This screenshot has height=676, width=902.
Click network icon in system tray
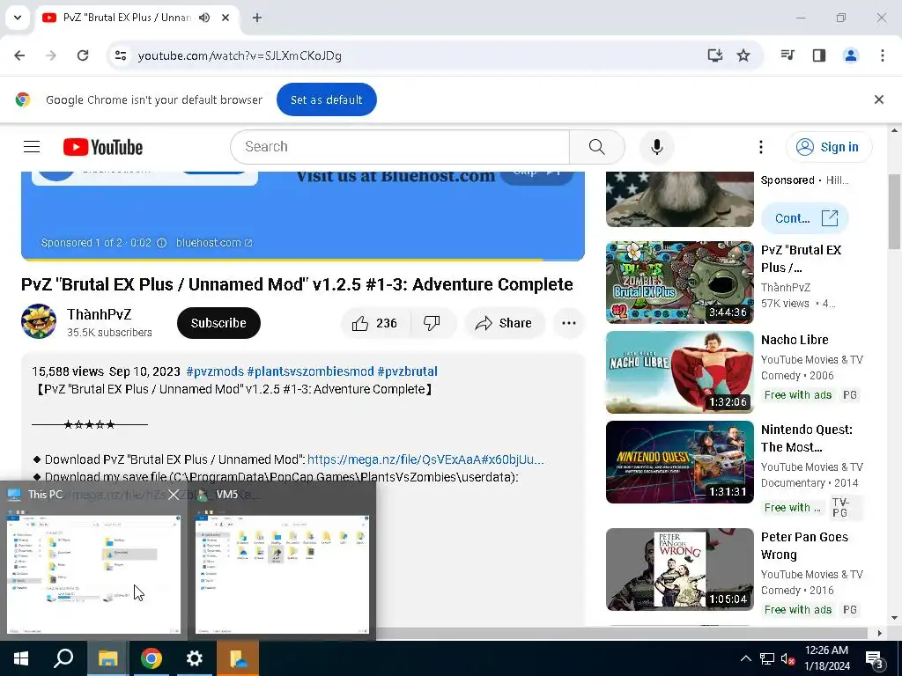point(767,658)
